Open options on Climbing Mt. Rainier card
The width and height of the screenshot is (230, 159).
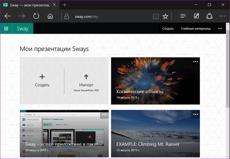[195, 114]
